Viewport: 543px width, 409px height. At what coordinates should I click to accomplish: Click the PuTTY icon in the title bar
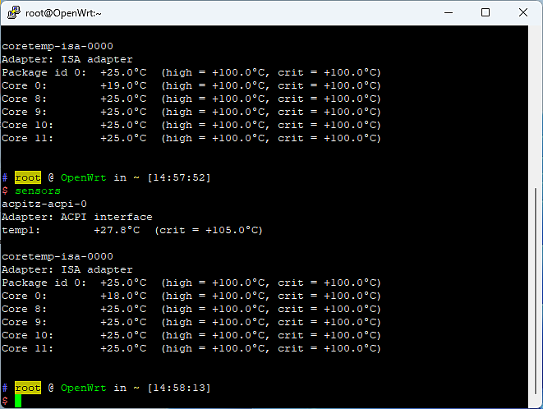(x=13, y=13)
